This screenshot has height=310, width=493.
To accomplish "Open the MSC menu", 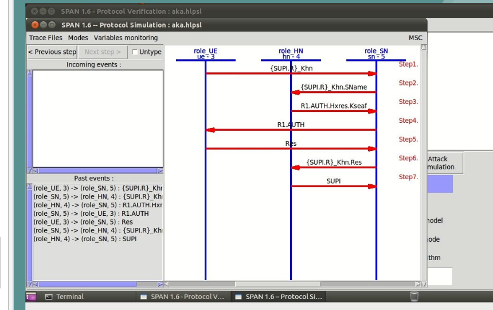I will click(416, 38).
